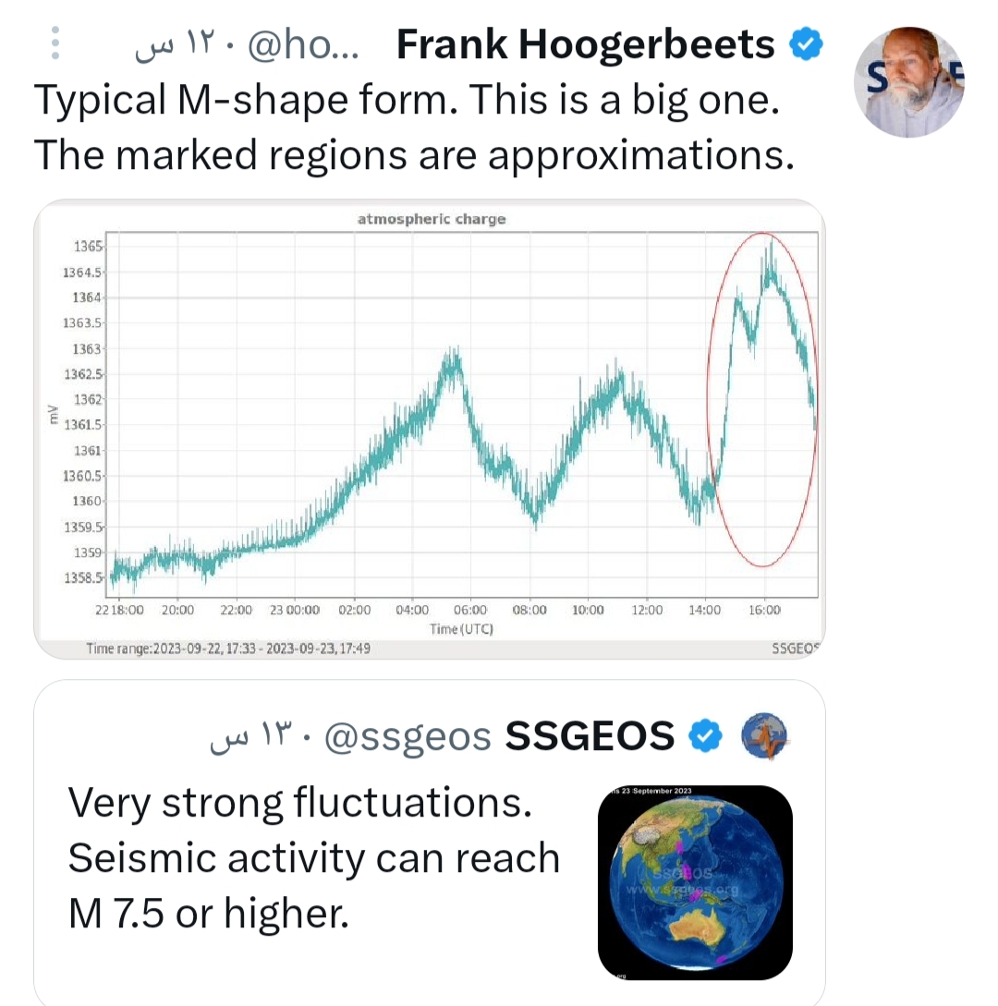Open the three-dot more options menu
This screenshot has width=998, height=1006.
click(x=55, y=43)
